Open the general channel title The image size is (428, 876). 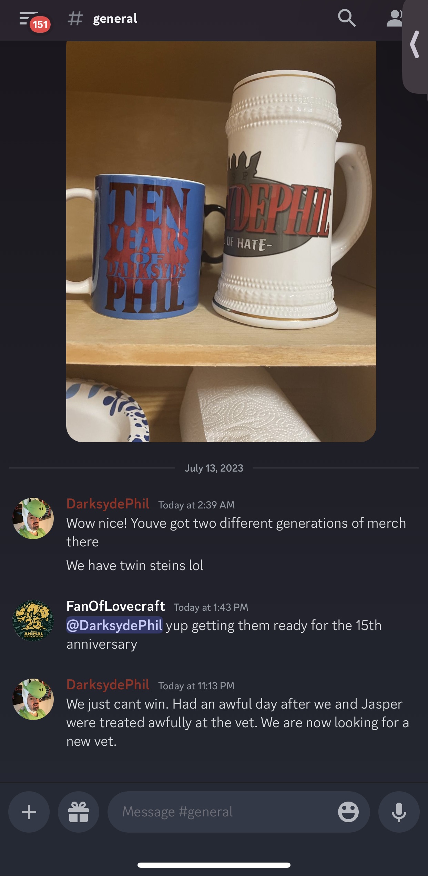point(115,18)
